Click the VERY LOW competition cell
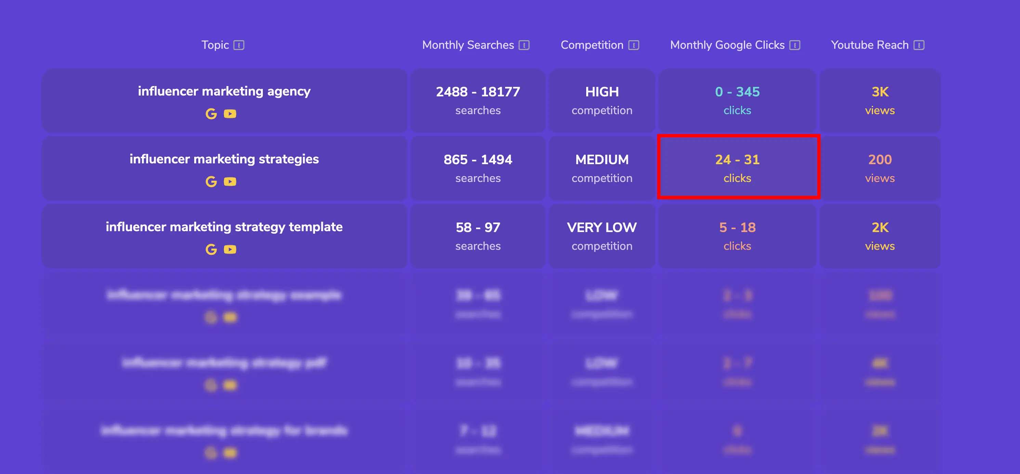Image resolution: width=1020 pixels, height=474 pixels. click(601, 236)
